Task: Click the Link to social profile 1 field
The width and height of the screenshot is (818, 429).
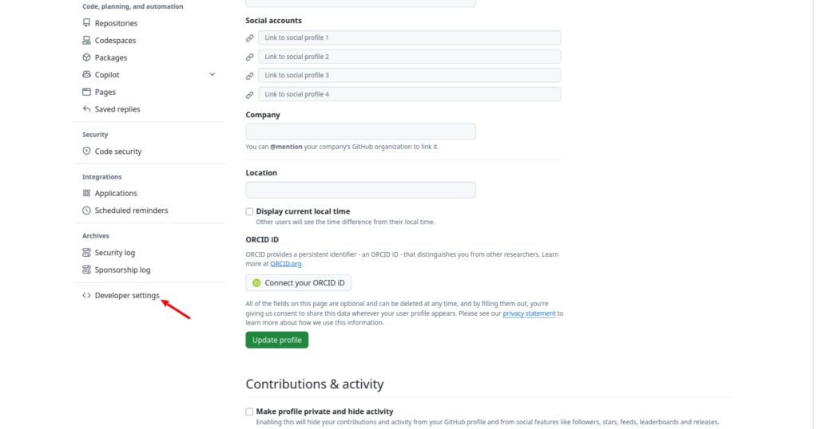Action: point(410,37)
